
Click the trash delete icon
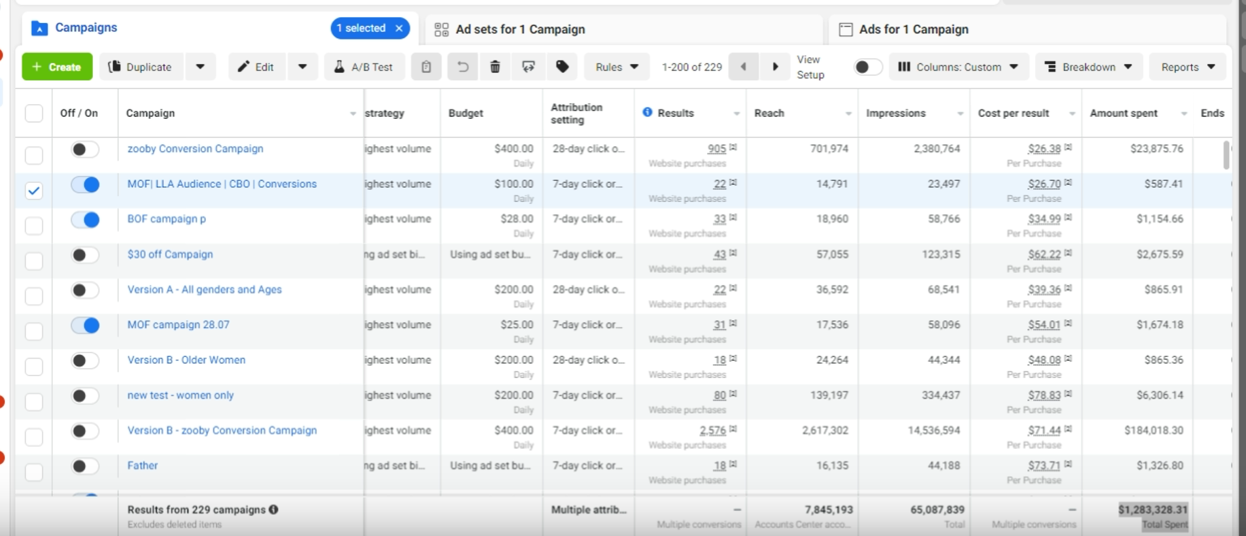click(x=496, y=67)
